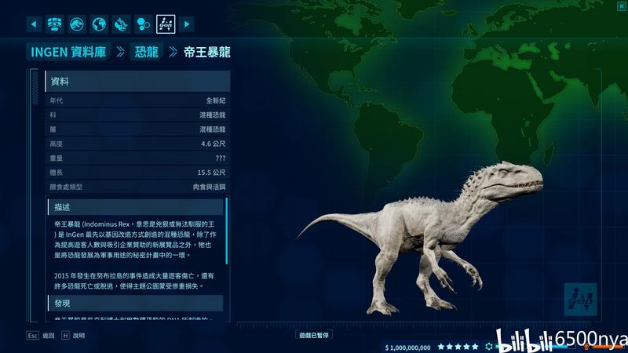Click the INGEN 資料庫 breadcrumb
Screen dimensions: 628x353
68,52
